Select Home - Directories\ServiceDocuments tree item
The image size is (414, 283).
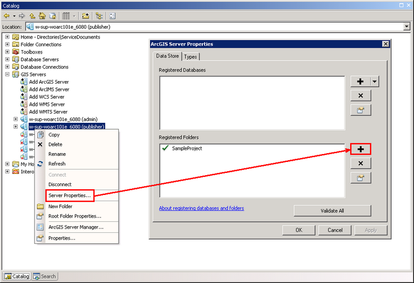(x=60, y=37)
